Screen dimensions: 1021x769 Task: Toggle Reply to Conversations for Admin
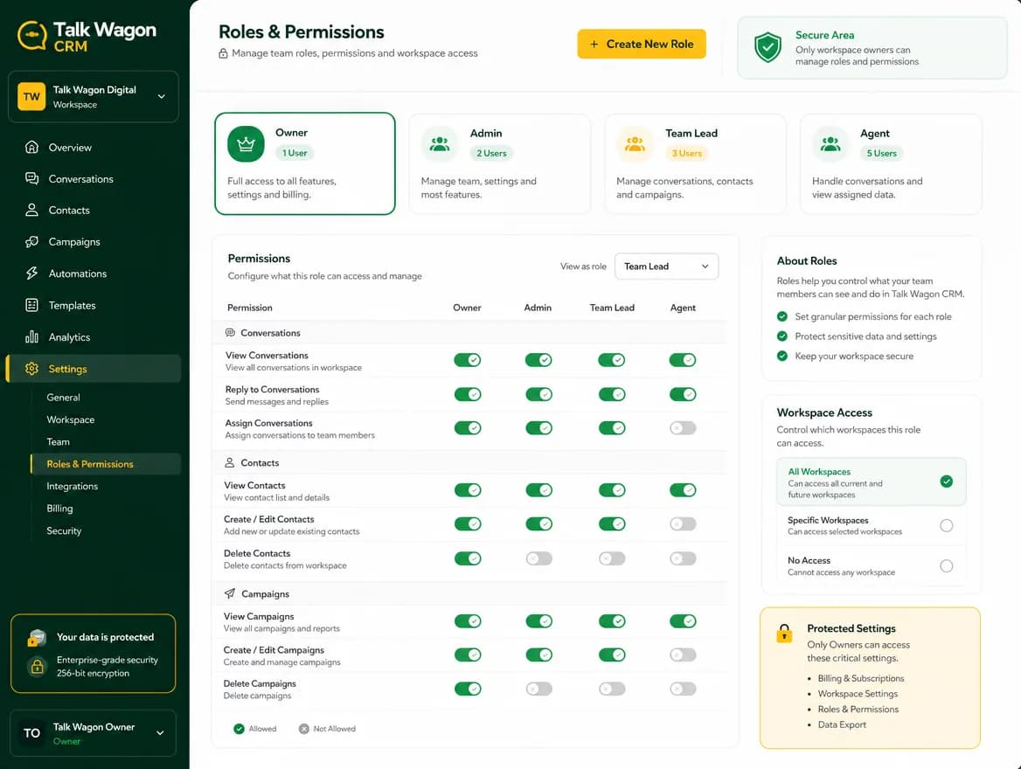tap(538, 394)
